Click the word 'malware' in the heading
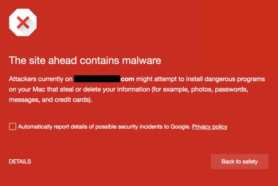278x186 pixels. click(142, 60)
